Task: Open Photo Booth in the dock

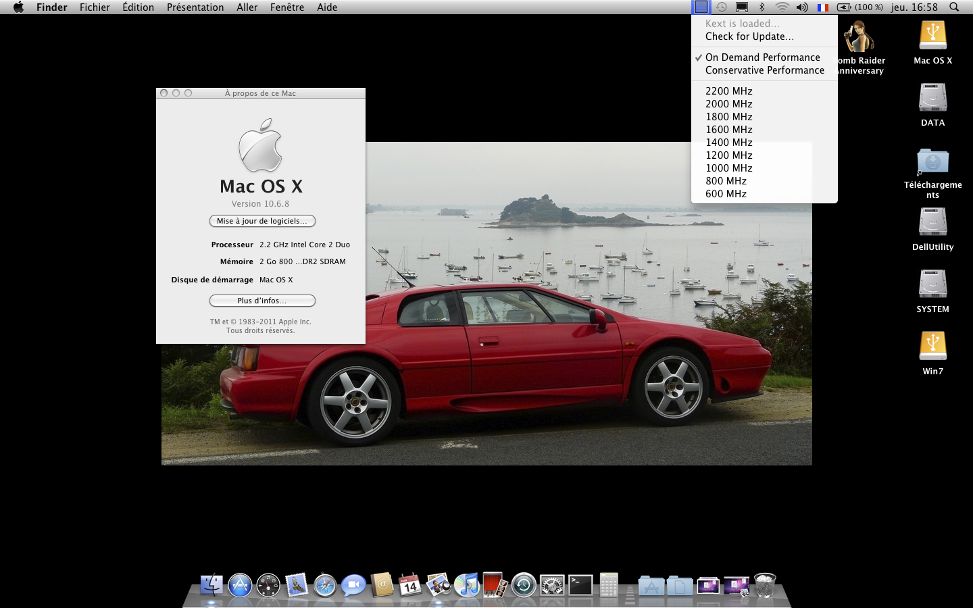Action: coord(495,585)
